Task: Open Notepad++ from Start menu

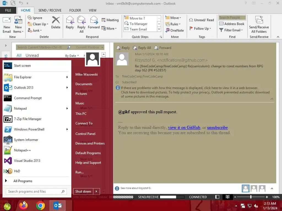Action: click(x=37, y=150)
